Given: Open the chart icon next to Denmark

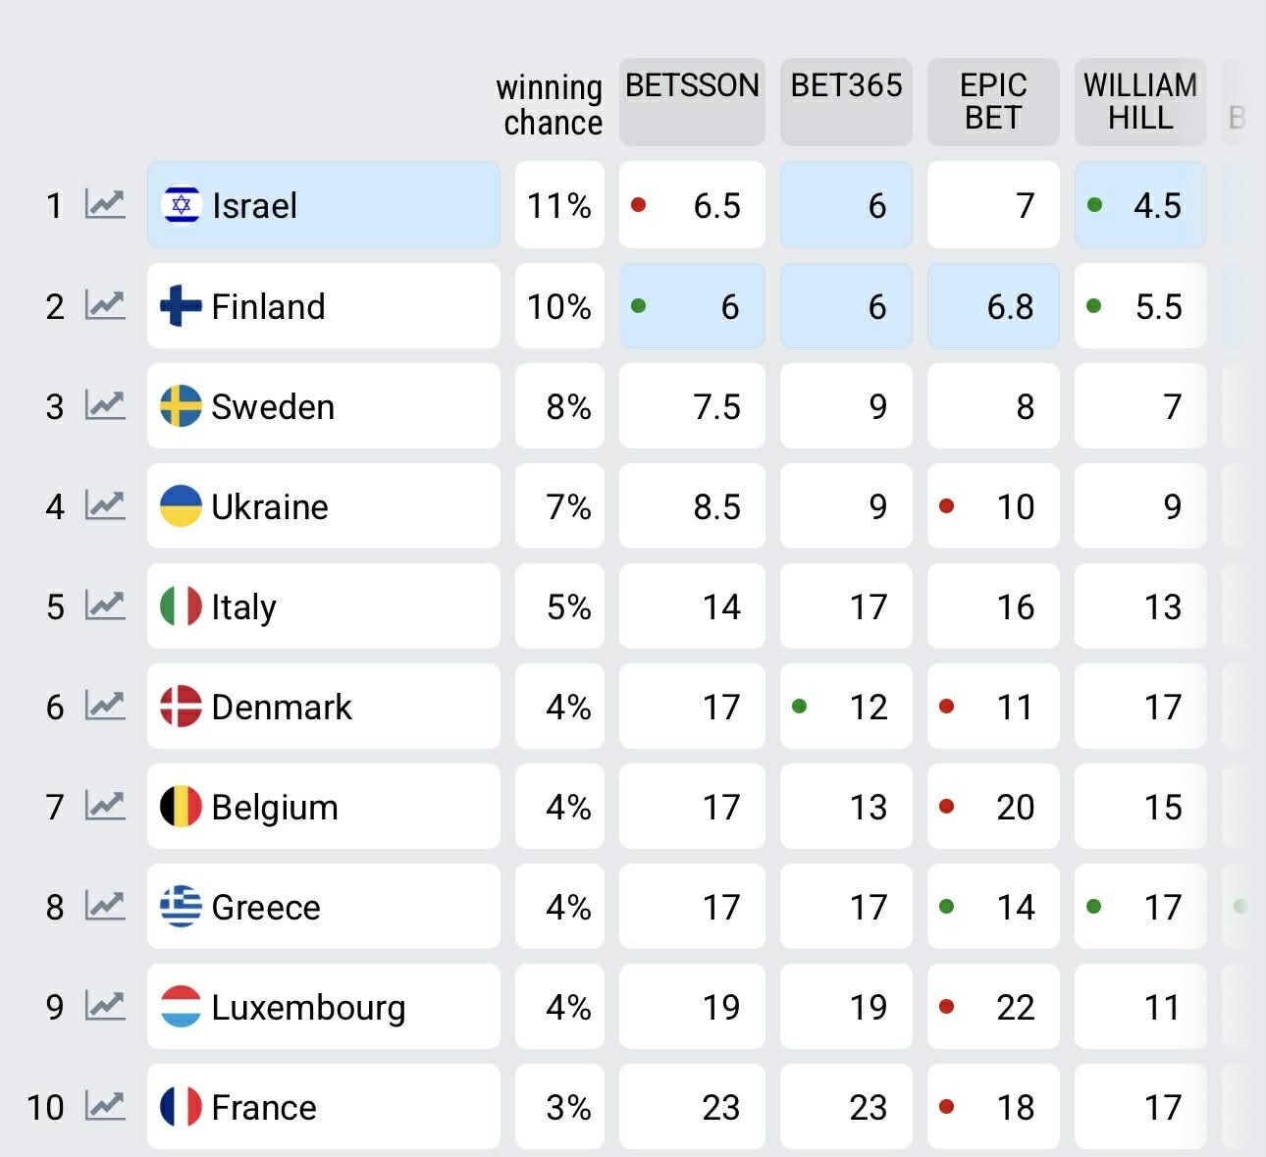Looking at the screenshot, I should coord(105,706).
